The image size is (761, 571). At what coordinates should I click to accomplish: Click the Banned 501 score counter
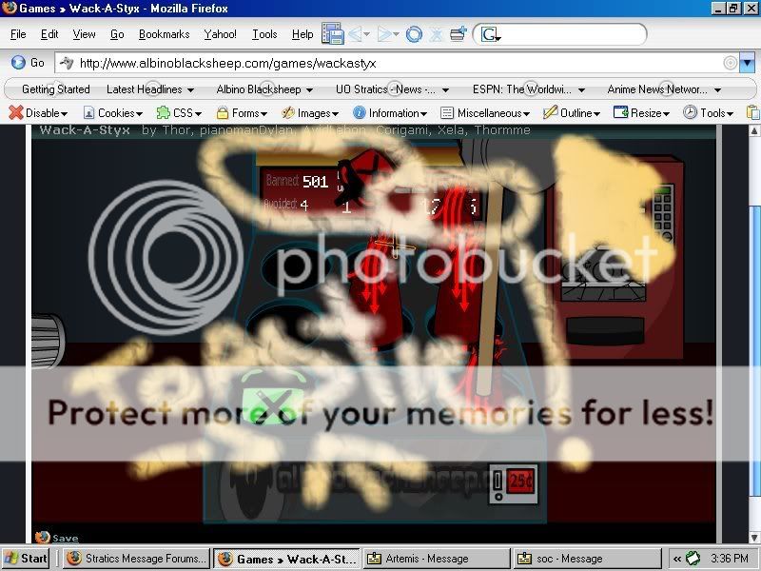(x=298, y=181)
